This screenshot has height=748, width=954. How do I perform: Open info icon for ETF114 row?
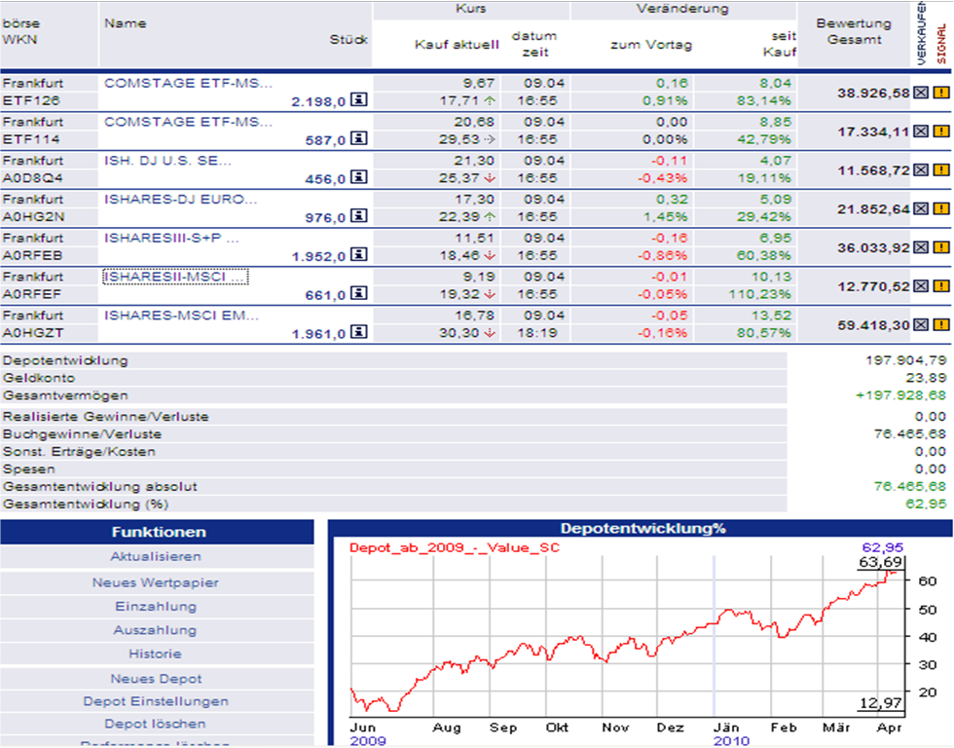pyautogui.click(x=359, y=137)
